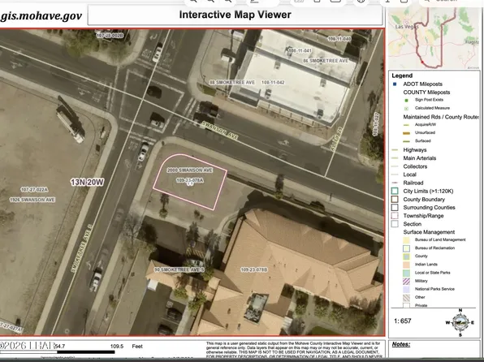Click parcel number 108-11-040
484x362 pixels.
339,39
